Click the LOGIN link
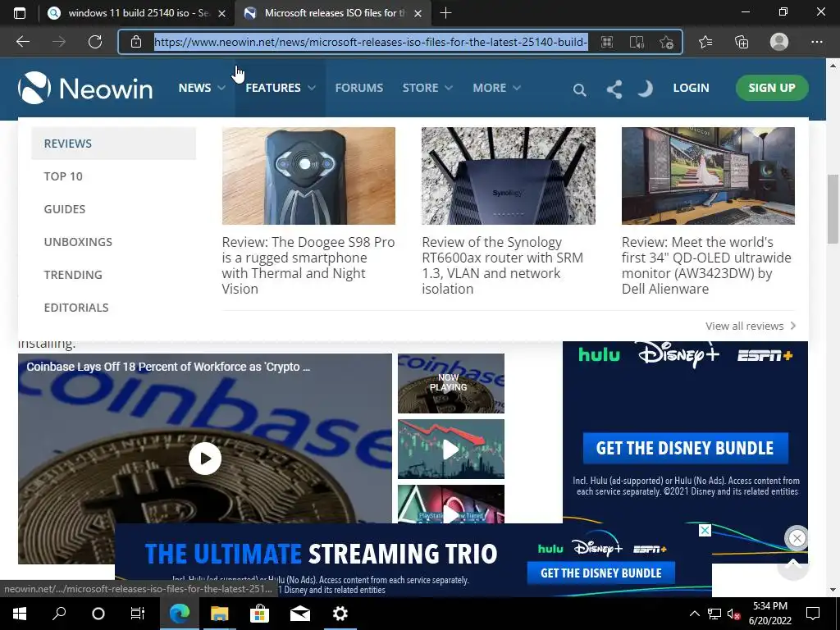The height and width of the screenshot is (630, 840). pyautogui.click(x=691, y=88)
